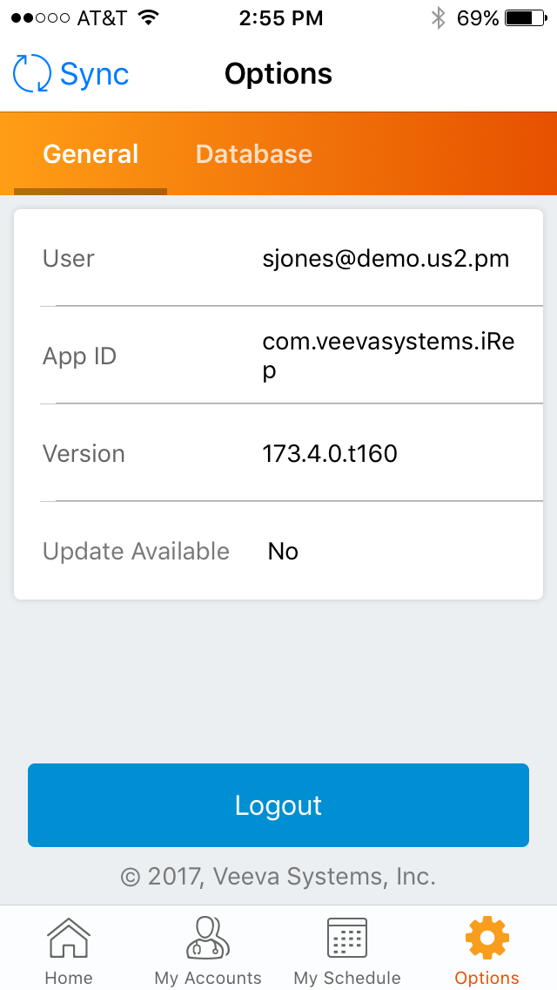Tap the Sync text label

pyautogui.click(x=94, y=74)
